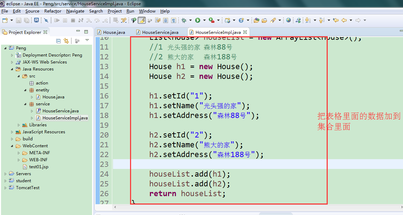403x215 pixels.
Task: Click Run Last Tool icon
Action: [x=212, y=20]
